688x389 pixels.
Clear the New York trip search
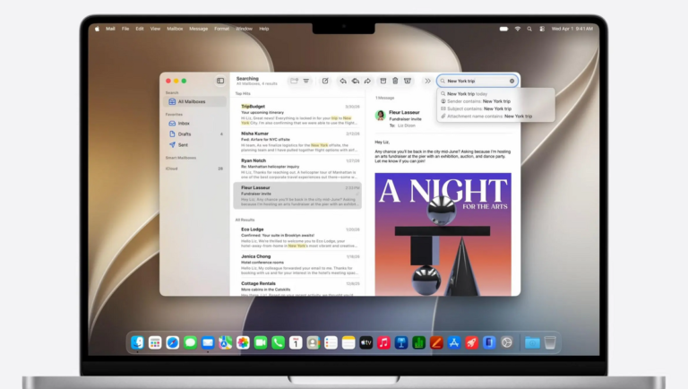(512, 81)
